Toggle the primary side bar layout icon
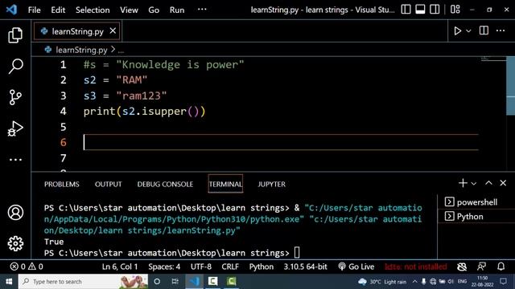The width and height of the screenshot is (515, 289). (x=406, y=10)
